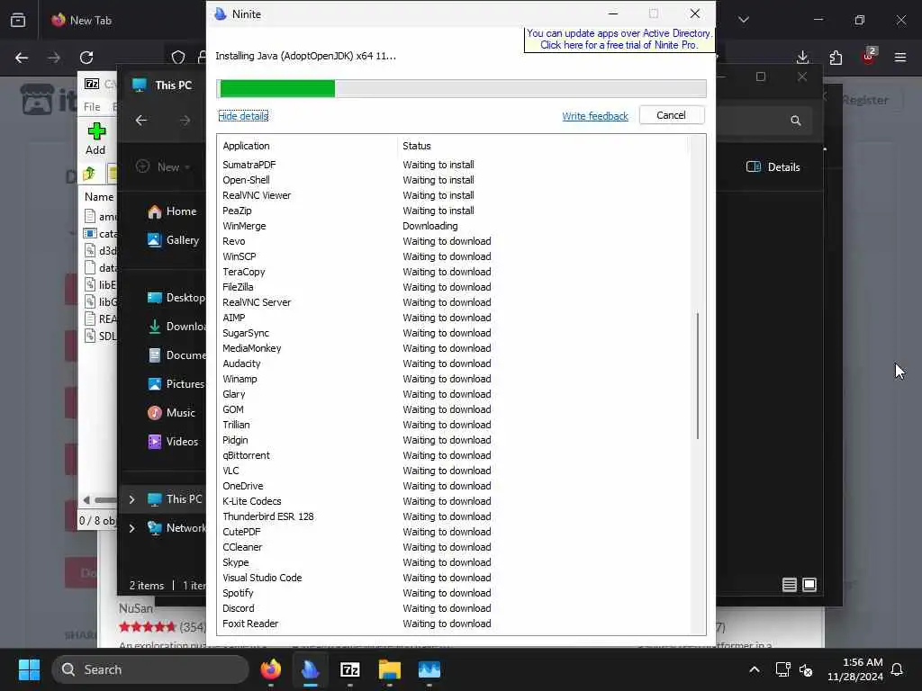Open Firefox View icon
This screenshot has height=691, width=922.
(18, 20)
